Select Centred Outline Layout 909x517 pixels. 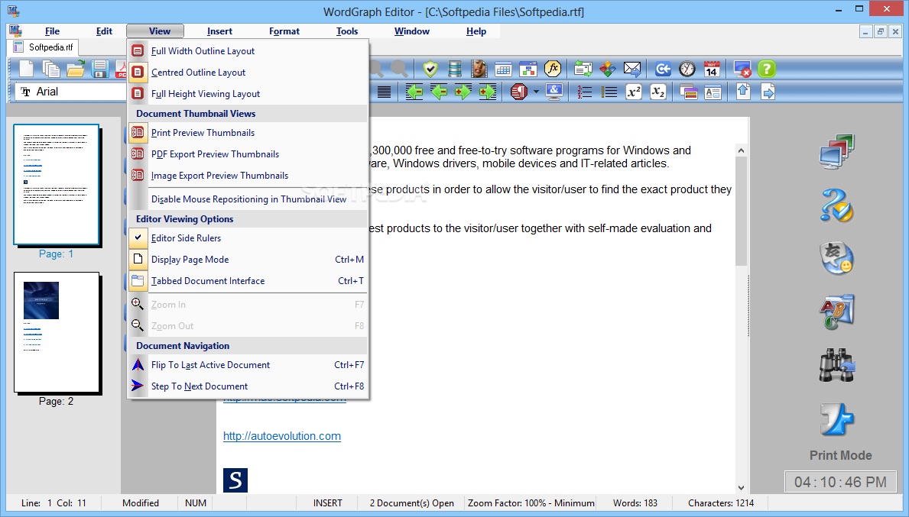click(x=248, y=73)
